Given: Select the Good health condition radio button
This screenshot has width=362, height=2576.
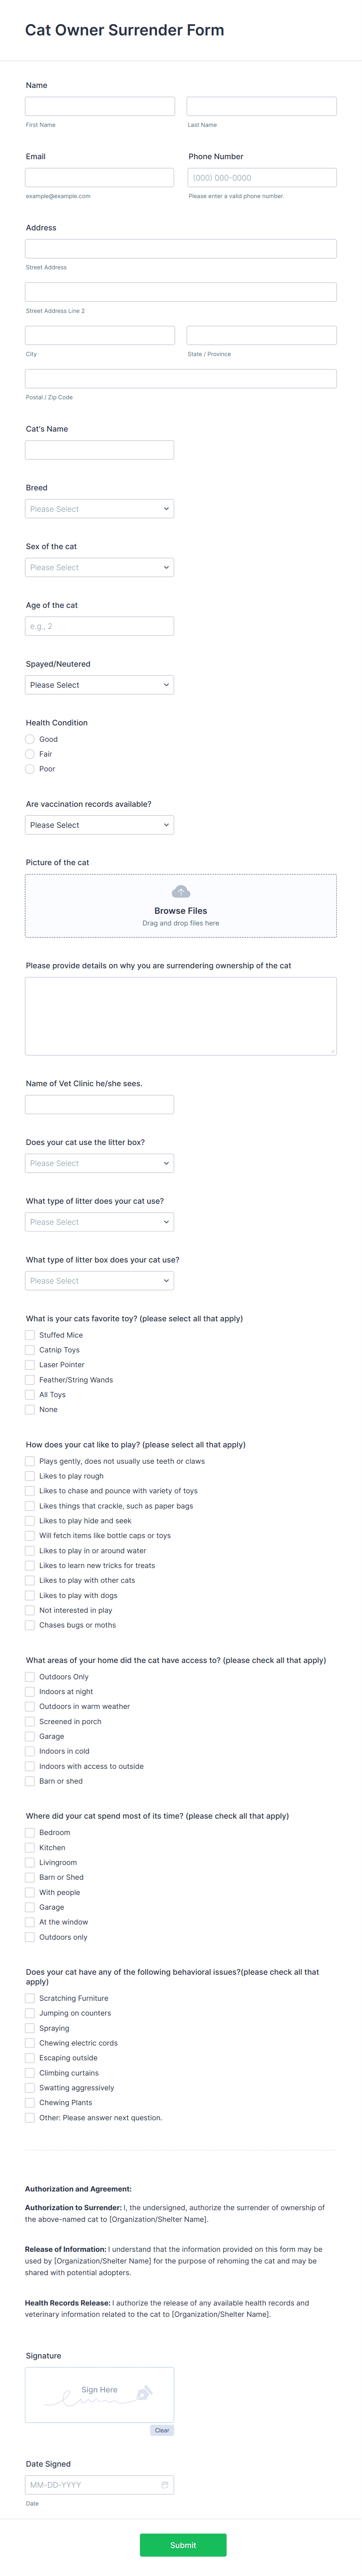Looking at the screenshot, I should [30, 739].
